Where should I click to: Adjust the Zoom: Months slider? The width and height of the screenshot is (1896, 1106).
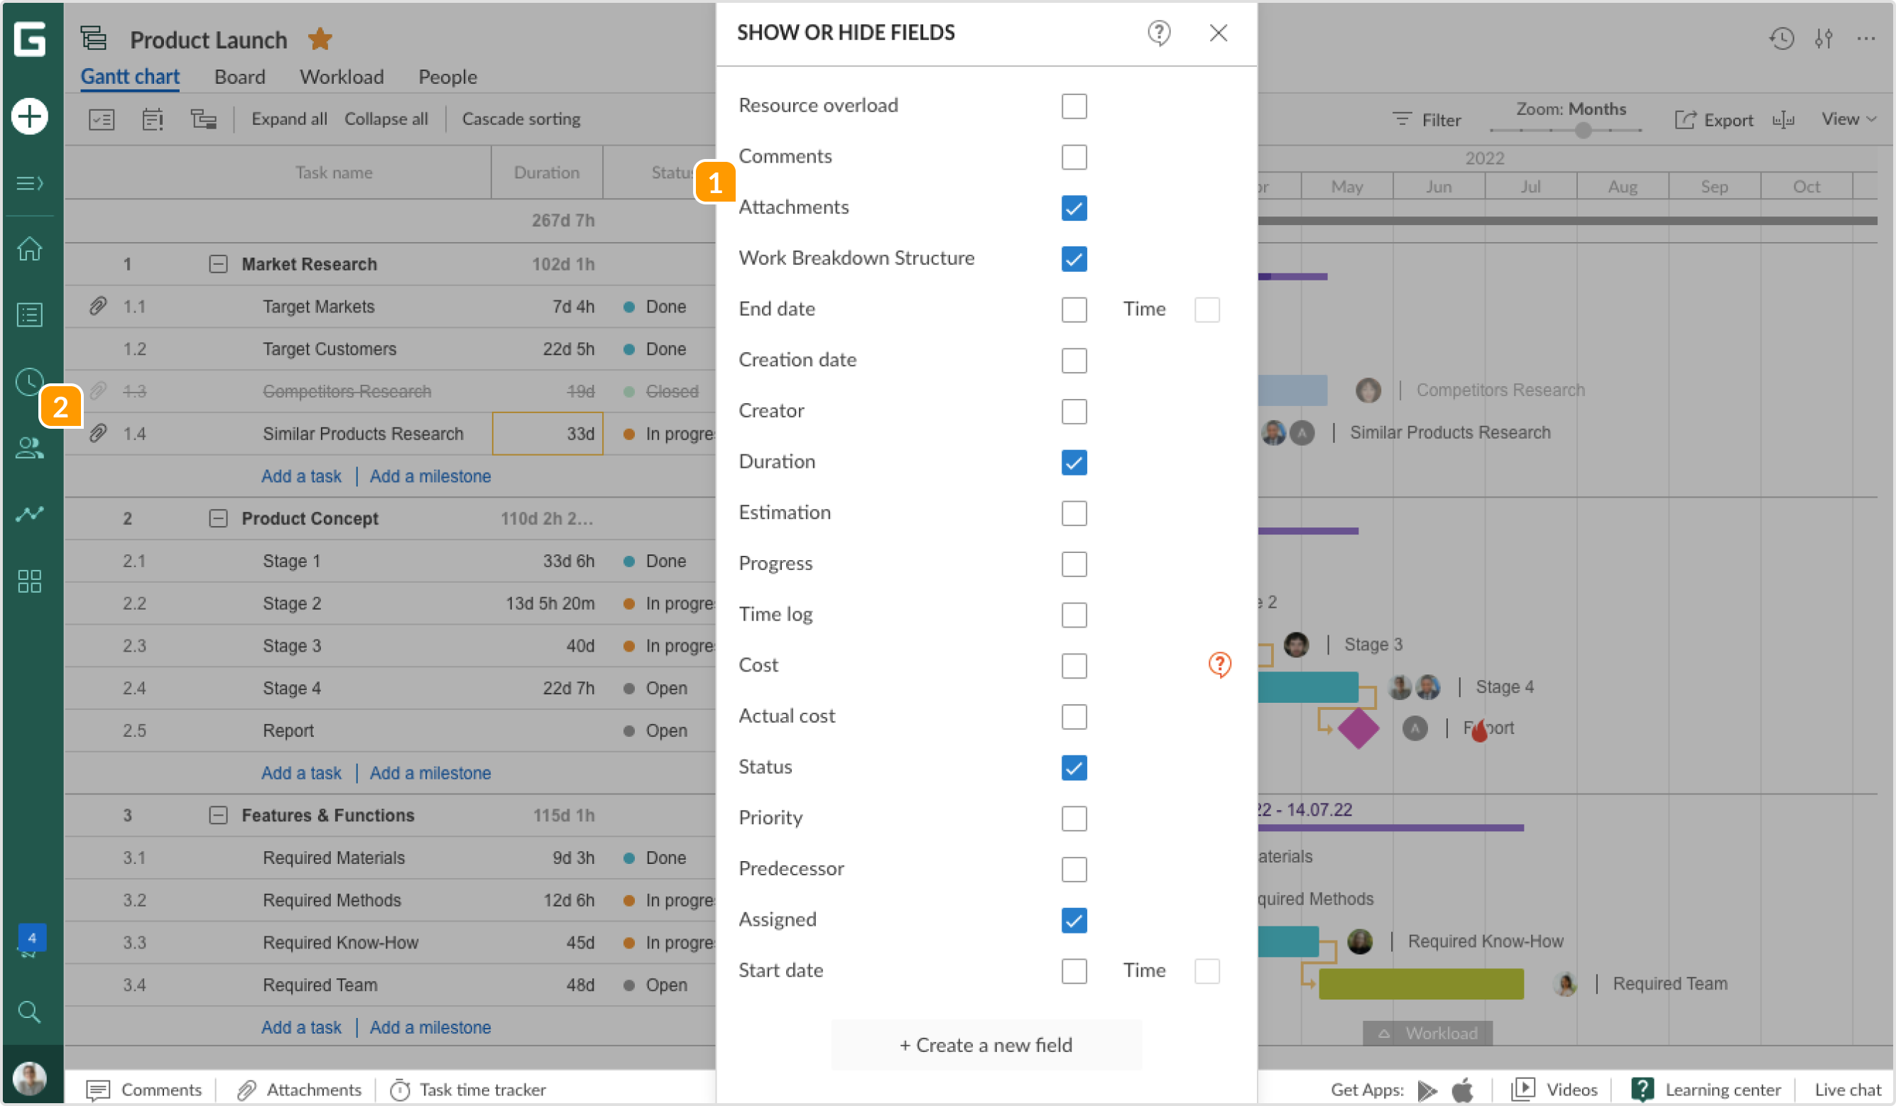[x=1583, y=130]
